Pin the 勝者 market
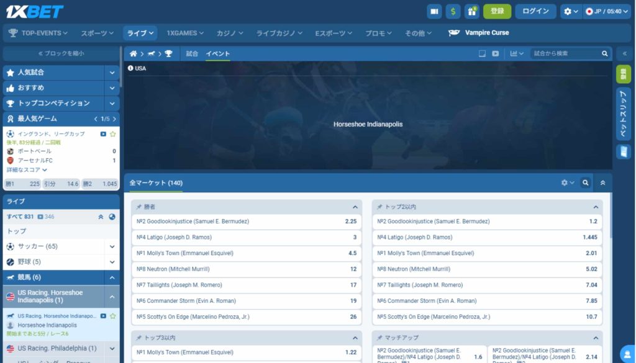 (139, 207)
